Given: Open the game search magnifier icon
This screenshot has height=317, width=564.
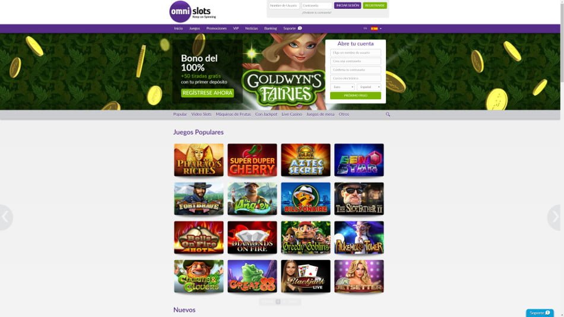Looking at the screenshot, I should (388, 114).
